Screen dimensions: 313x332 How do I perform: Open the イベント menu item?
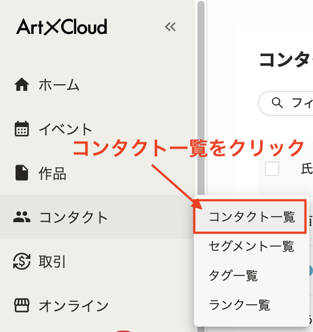[x=97, y=129]
